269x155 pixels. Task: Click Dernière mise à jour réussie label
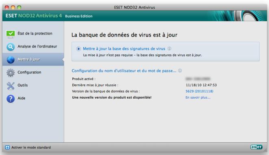(95, 85)
